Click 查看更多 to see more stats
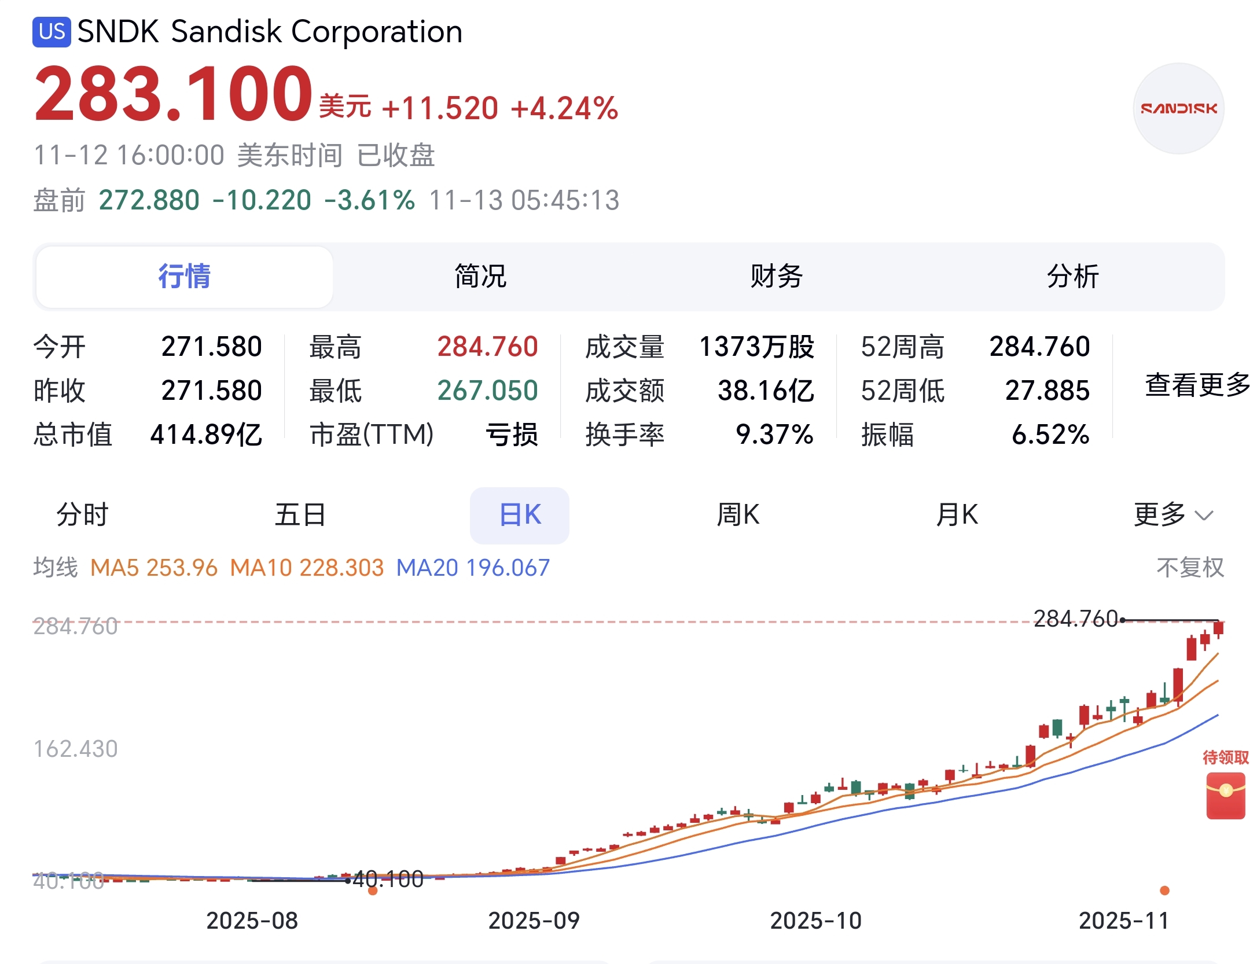The width and height of the screenshot is (1257, 964). (1197, 385)
